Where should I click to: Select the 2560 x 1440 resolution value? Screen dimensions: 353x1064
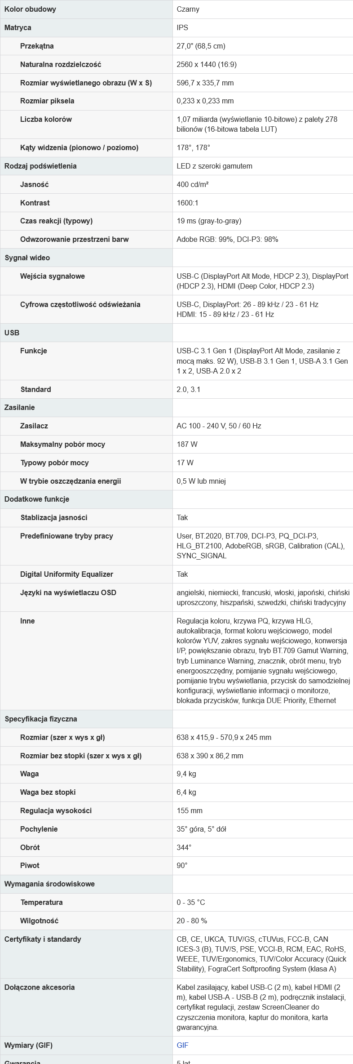[206, 64]
